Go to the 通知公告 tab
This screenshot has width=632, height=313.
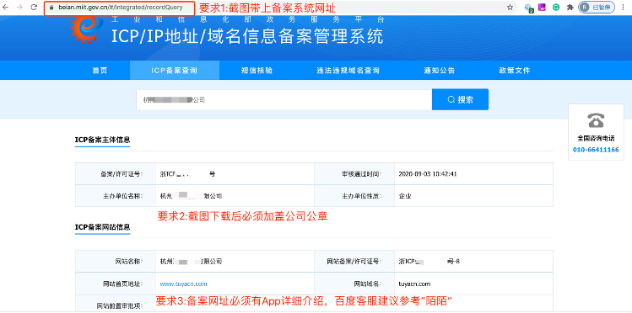tap(440, 71)
